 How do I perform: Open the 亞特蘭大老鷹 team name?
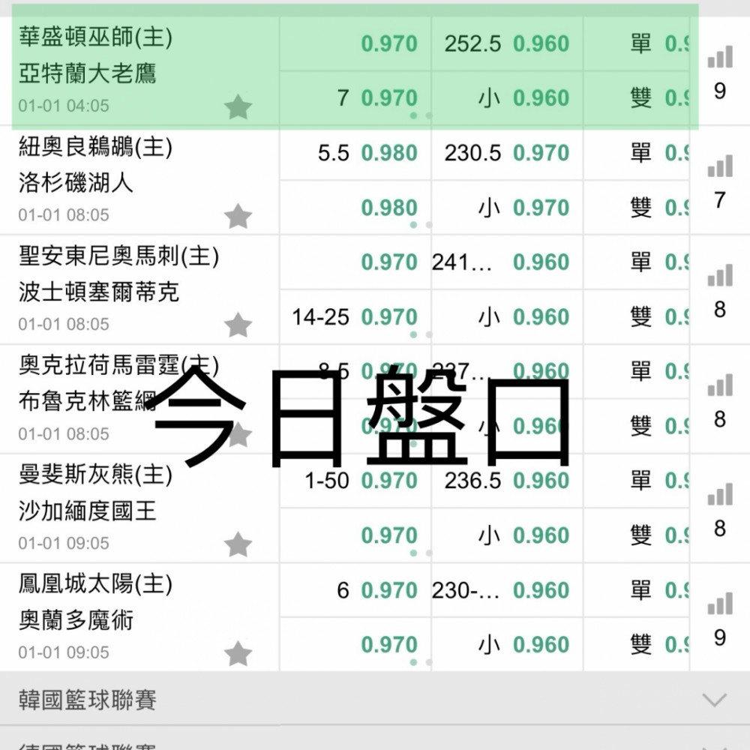tap(88, 73)
